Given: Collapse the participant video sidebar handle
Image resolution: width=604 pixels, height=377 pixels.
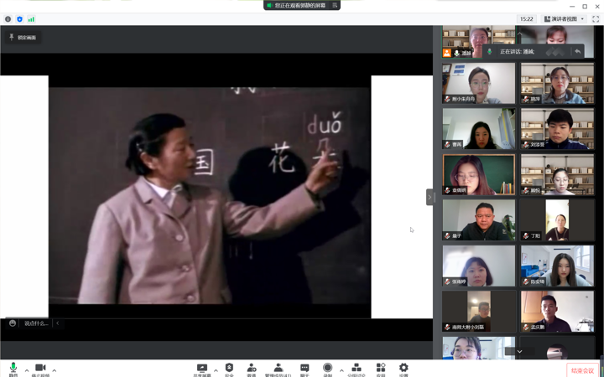Looking at the screenshot, I should tap(430, 197).
